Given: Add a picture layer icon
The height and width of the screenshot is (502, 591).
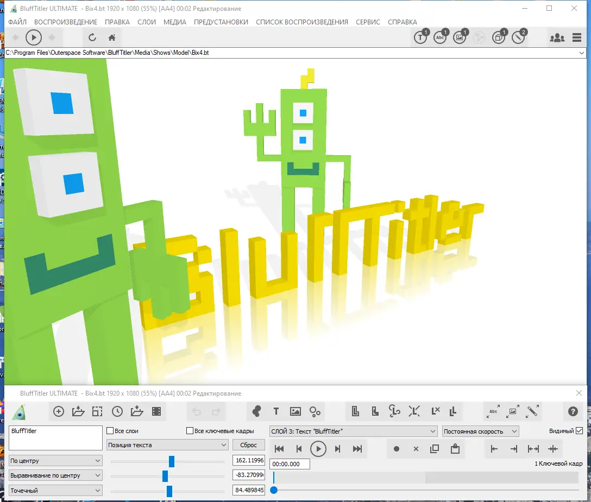Looking at the screenshot, I should [295, 411].
